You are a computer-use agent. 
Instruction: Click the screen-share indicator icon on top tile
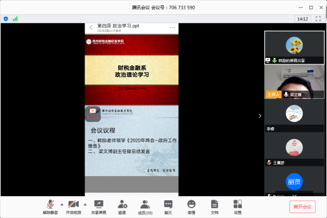pyautogui.click(x=268, y=60)
